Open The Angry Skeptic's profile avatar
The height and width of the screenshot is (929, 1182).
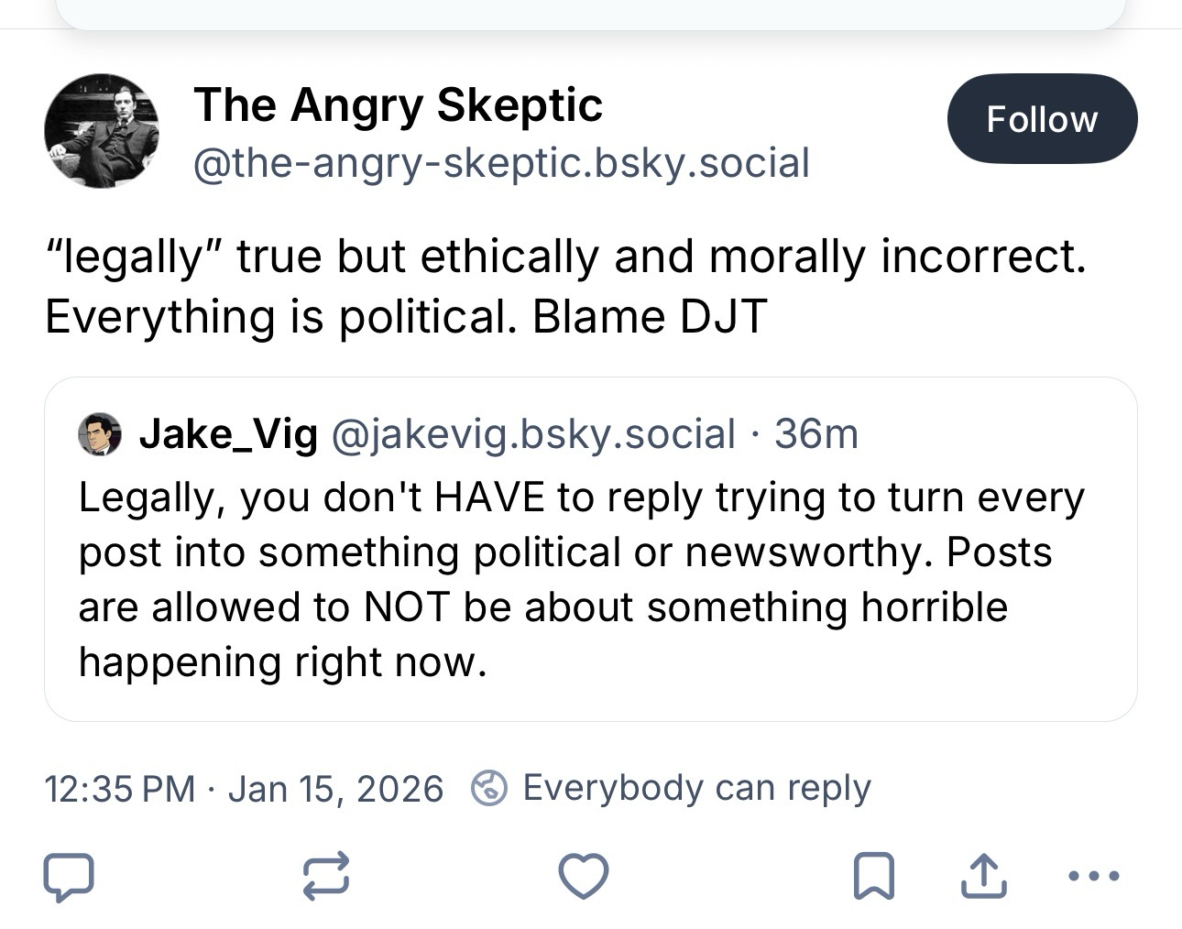pyautogui.click(x=102, y=131)
